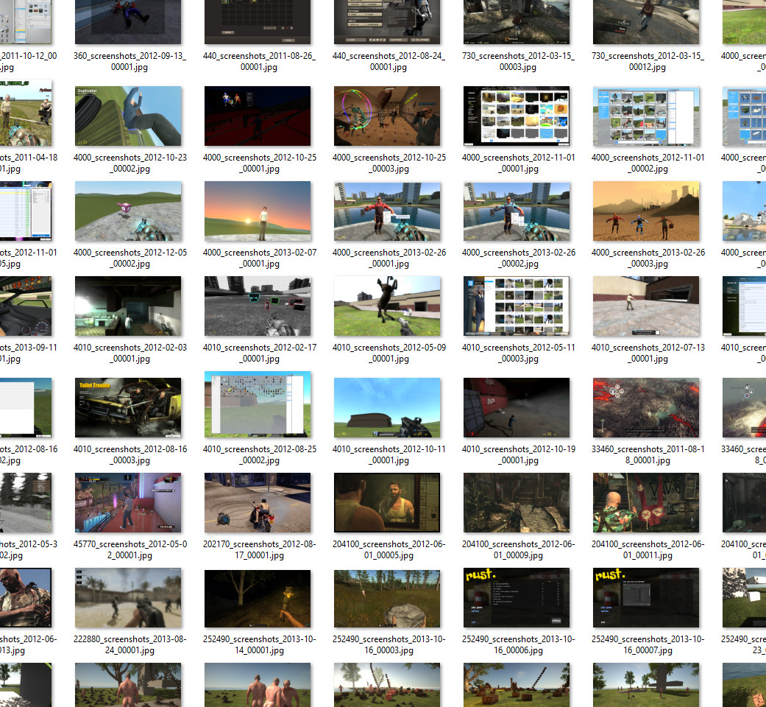Click file name 4010_screenshots_2012-08-25_00002.jpg
The height and width of the screenshot is (707, 766).
[260, 454]
